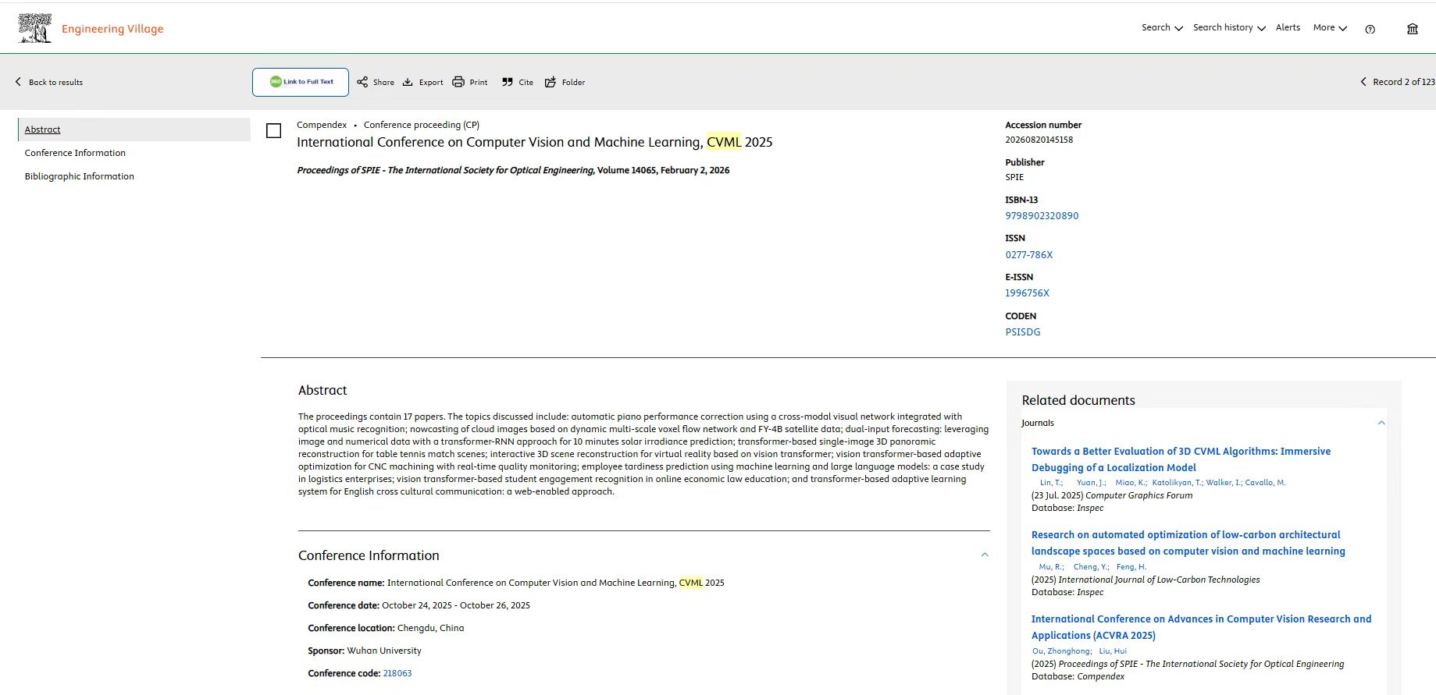
Task: Click the accession number 20260820145158
Action: 1039,140
